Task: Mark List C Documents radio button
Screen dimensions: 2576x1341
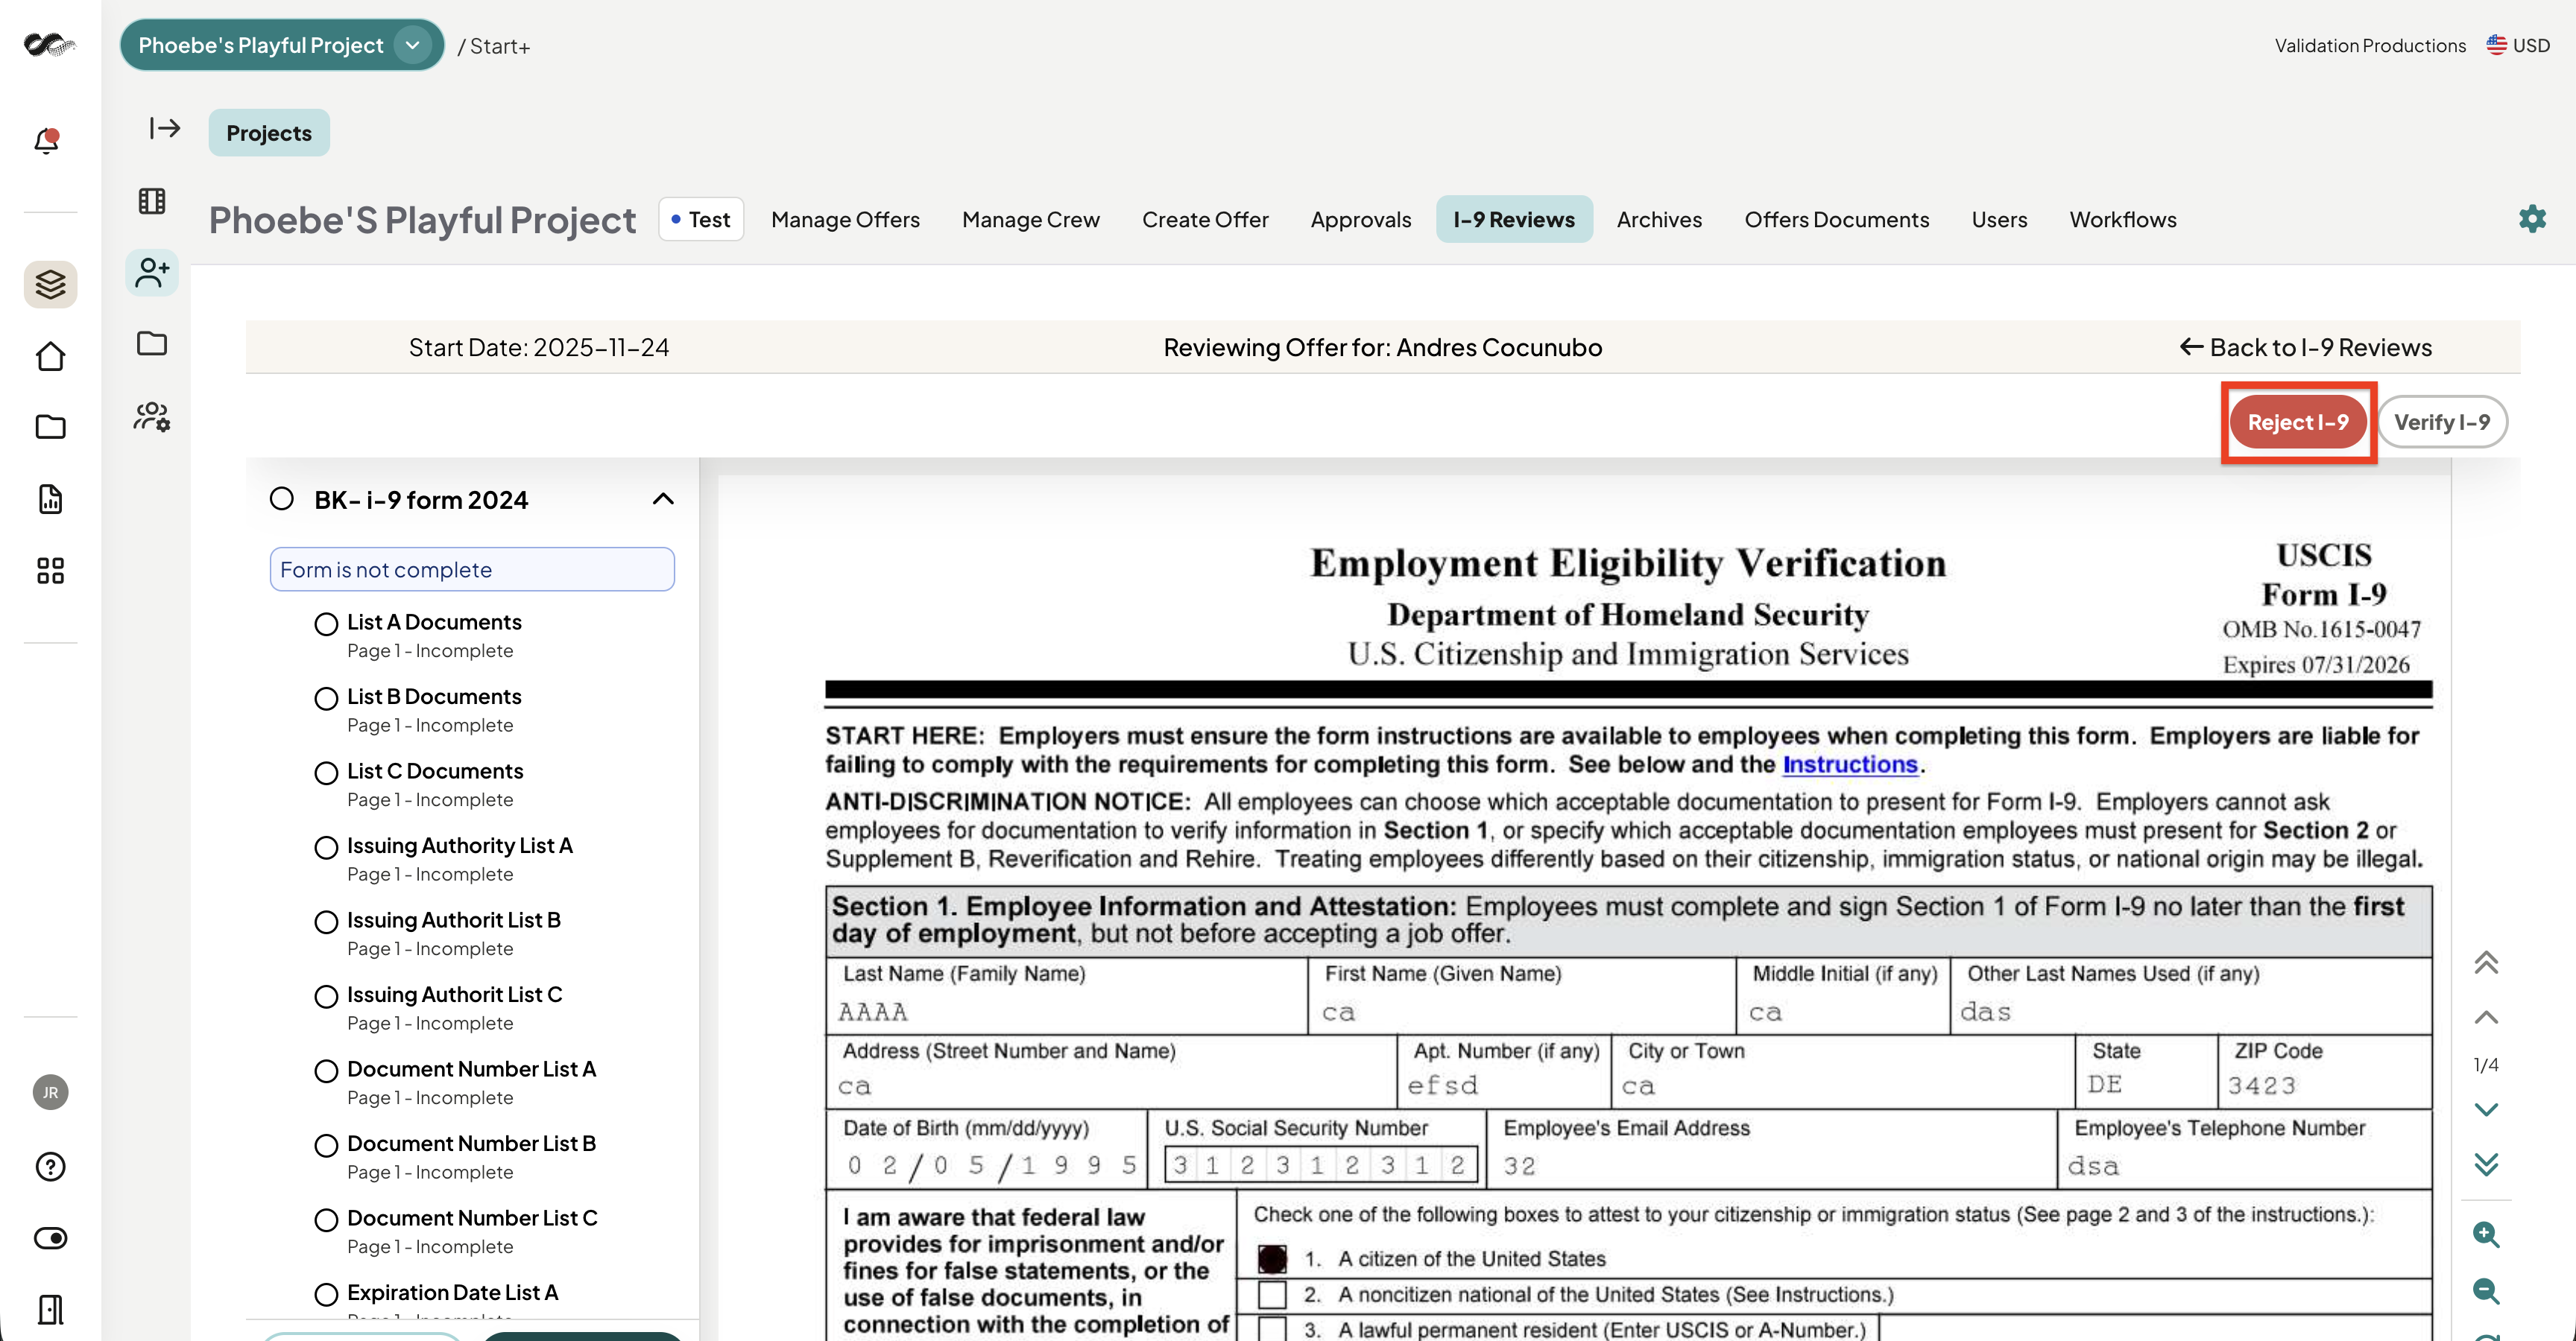Action: tap(326, 773)
